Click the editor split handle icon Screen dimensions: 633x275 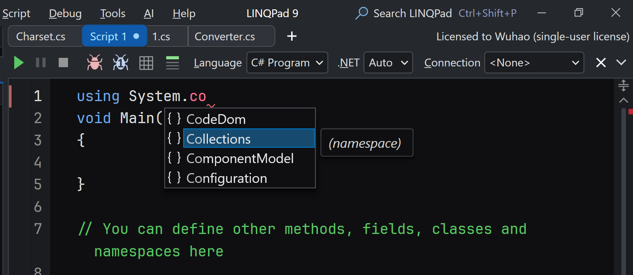click(623, 85)
